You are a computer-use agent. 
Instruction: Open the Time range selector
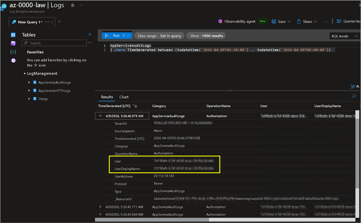pos(159,36)
